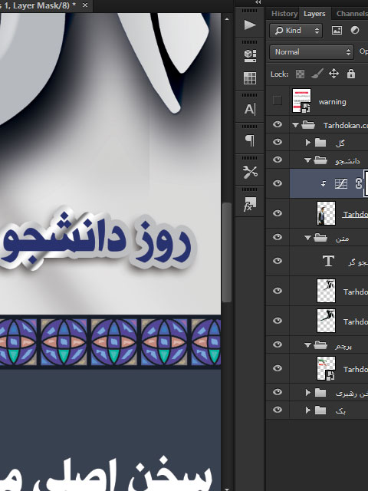The height and width of the screenshot is (491, 368).
Task: Expand the گل group
Action: (x=308, y=143)
